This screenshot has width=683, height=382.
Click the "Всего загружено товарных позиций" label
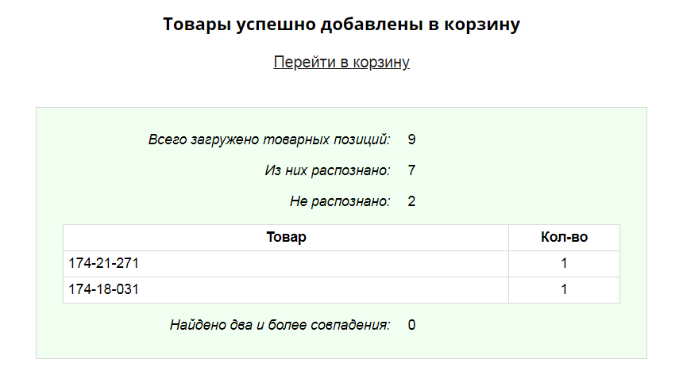(x=269, y=139)
